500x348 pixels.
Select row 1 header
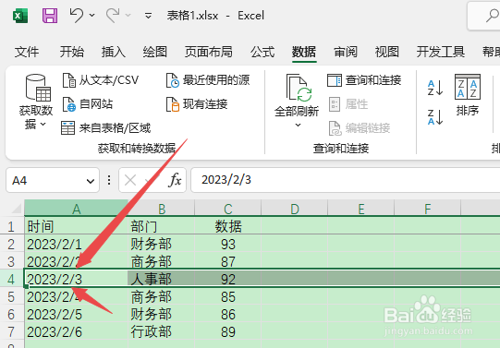click(11, 226)
